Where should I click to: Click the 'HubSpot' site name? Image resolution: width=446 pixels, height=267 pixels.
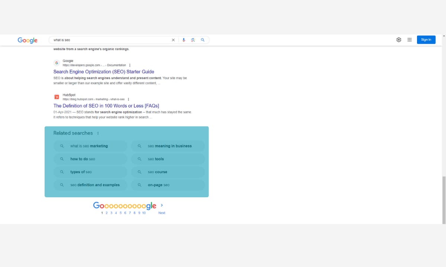tap(69, 95)
